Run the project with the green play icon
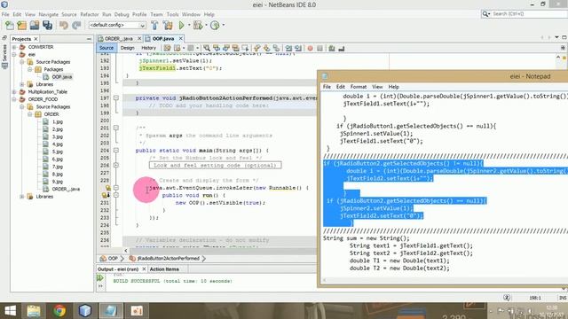568x319 pixels. point(181,26)
